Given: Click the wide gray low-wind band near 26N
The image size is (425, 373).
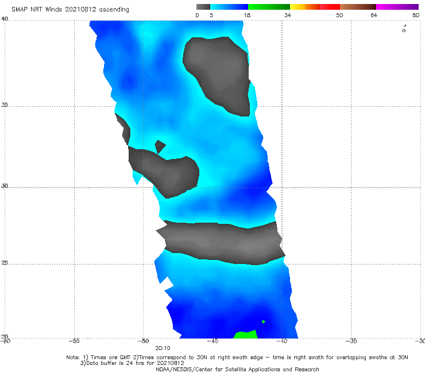Looking at the screenshot, I should point(221,242).
